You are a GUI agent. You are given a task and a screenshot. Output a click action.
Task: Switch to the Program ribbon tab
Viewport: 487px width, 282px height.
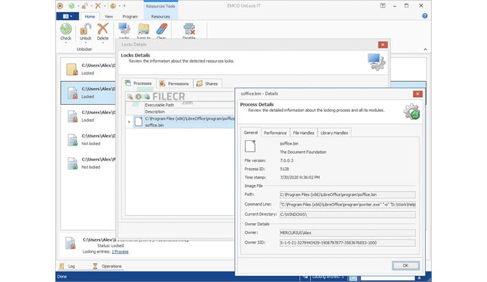130,16
